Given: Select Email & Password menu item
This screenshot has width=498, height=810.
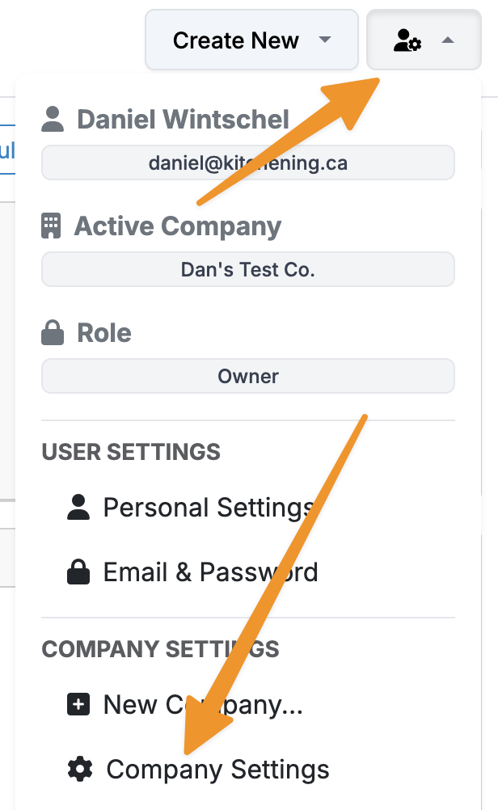Looking at the screenshot, I should click(210, 572).
